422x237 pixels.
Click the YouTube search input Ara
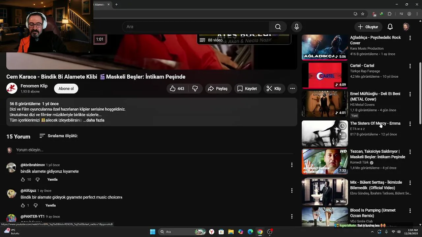196,27
